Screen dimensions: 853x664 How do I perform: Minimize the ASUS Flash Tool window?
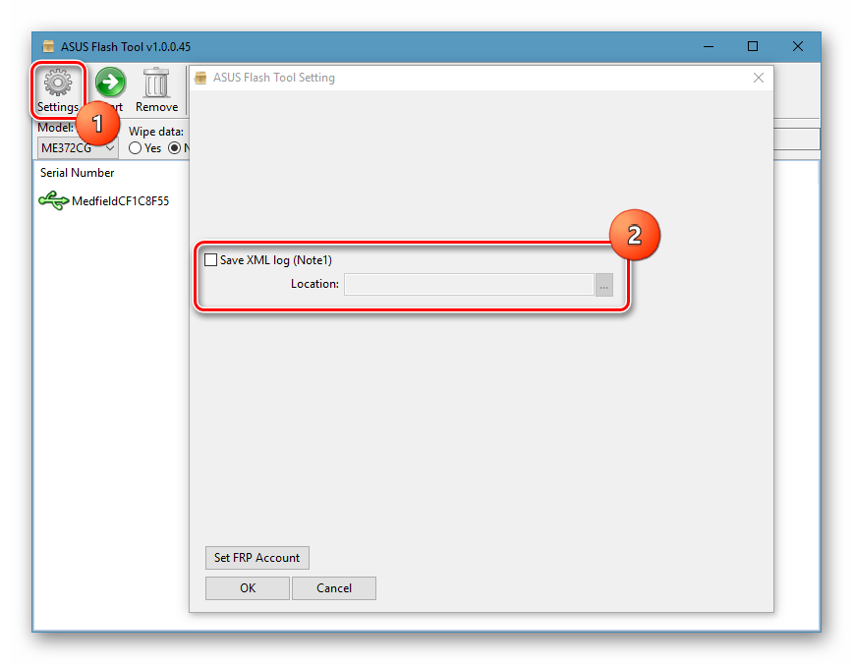709,47
